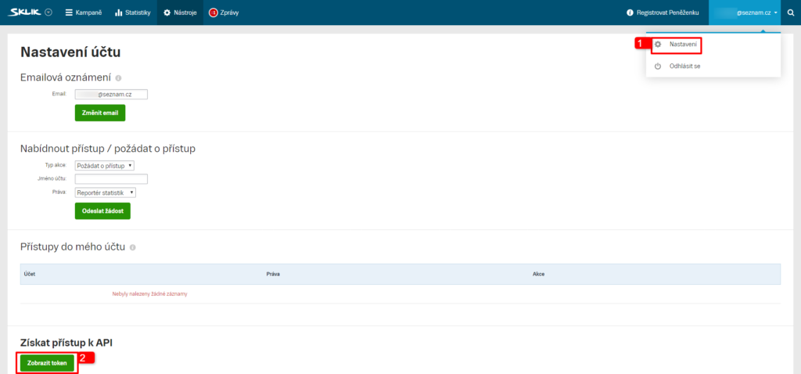Open search with the magnifier icon
This screenshot has width=801, height=374.
(x=791, y=13)
